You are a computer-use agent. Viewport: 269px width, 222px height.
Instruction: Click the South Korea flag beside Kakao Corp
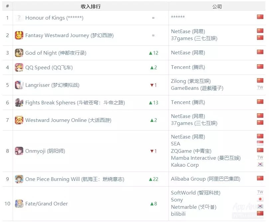point(260,165)
